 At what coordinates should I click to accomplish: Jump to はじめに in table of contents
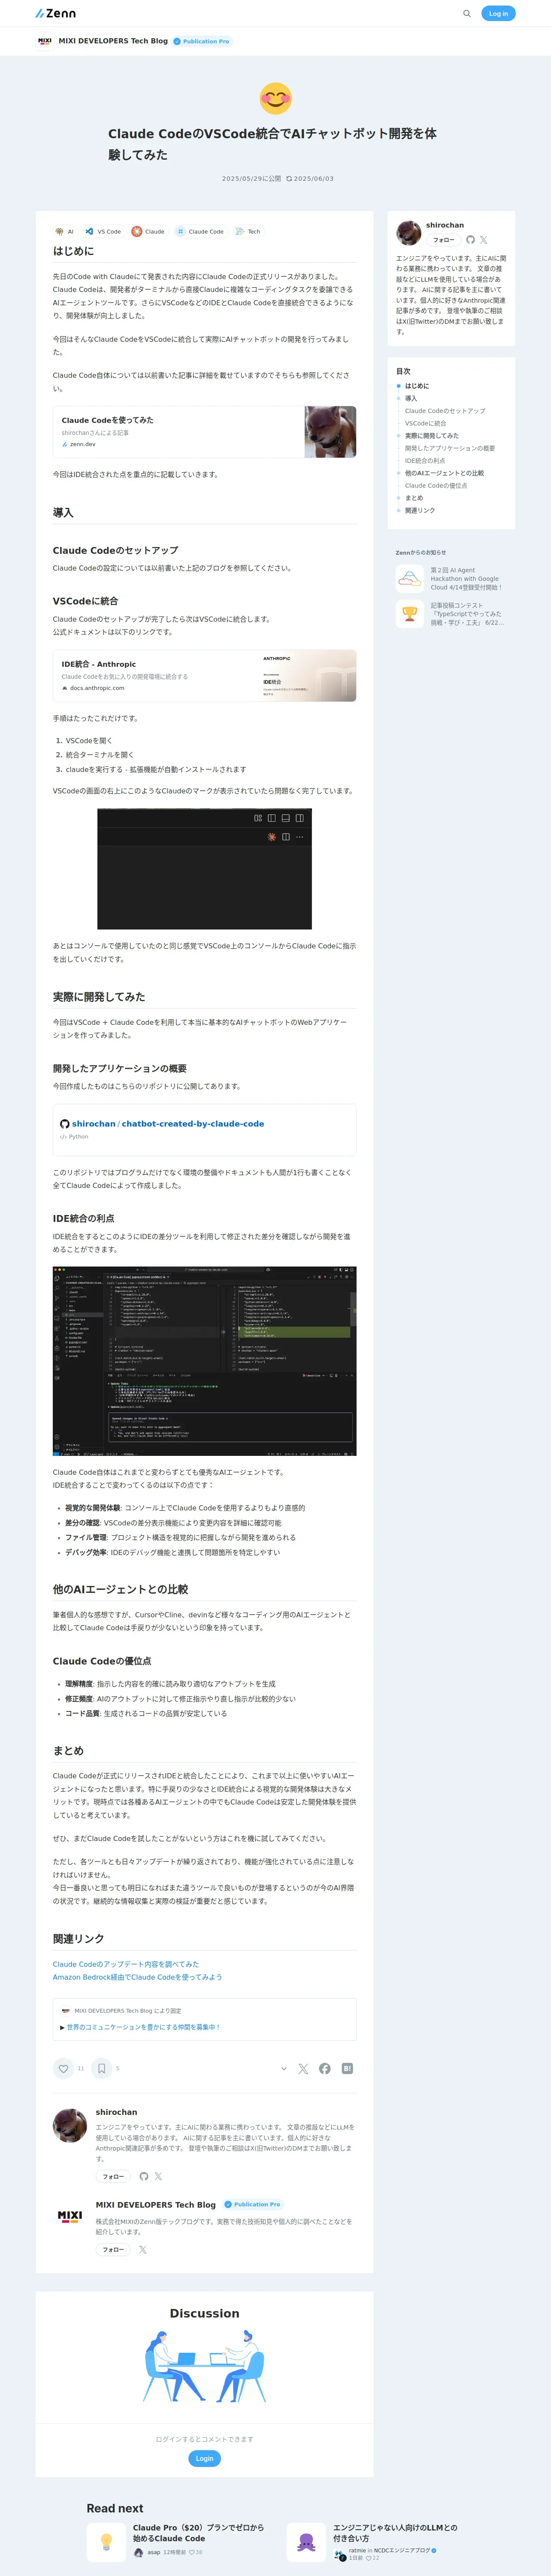(x=417, y=386)
